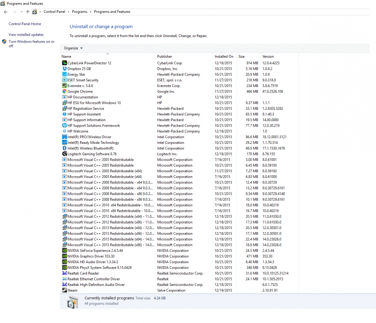This screenshot has width=376, height=323.
Task: Click version 47.0.2526.106 cell
Action: (x=273, y=91)
